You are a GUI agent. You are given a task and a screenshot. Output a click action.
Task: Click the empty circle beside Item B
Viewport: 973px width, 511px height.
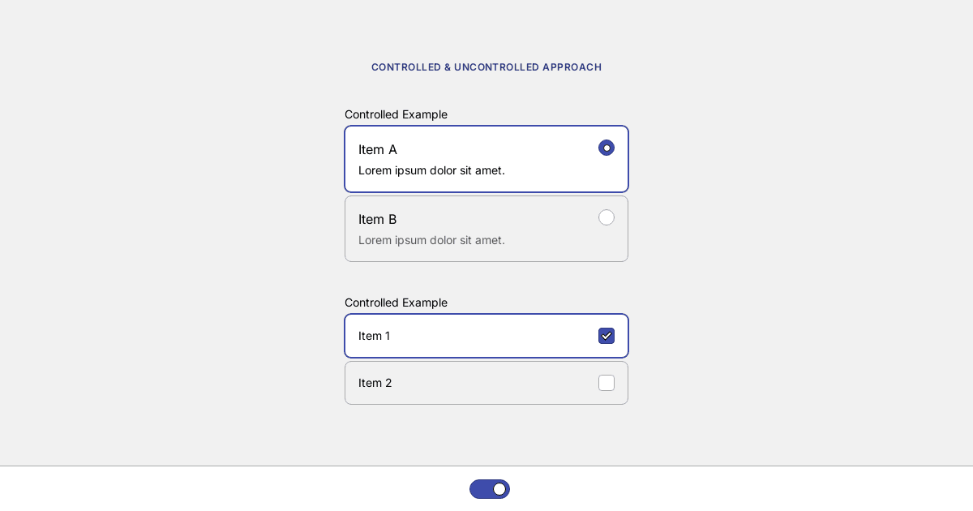(607, 217)
